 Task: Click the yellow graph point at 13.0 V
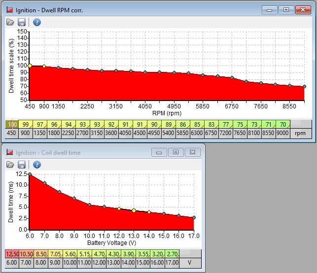(x=134, y=210)
